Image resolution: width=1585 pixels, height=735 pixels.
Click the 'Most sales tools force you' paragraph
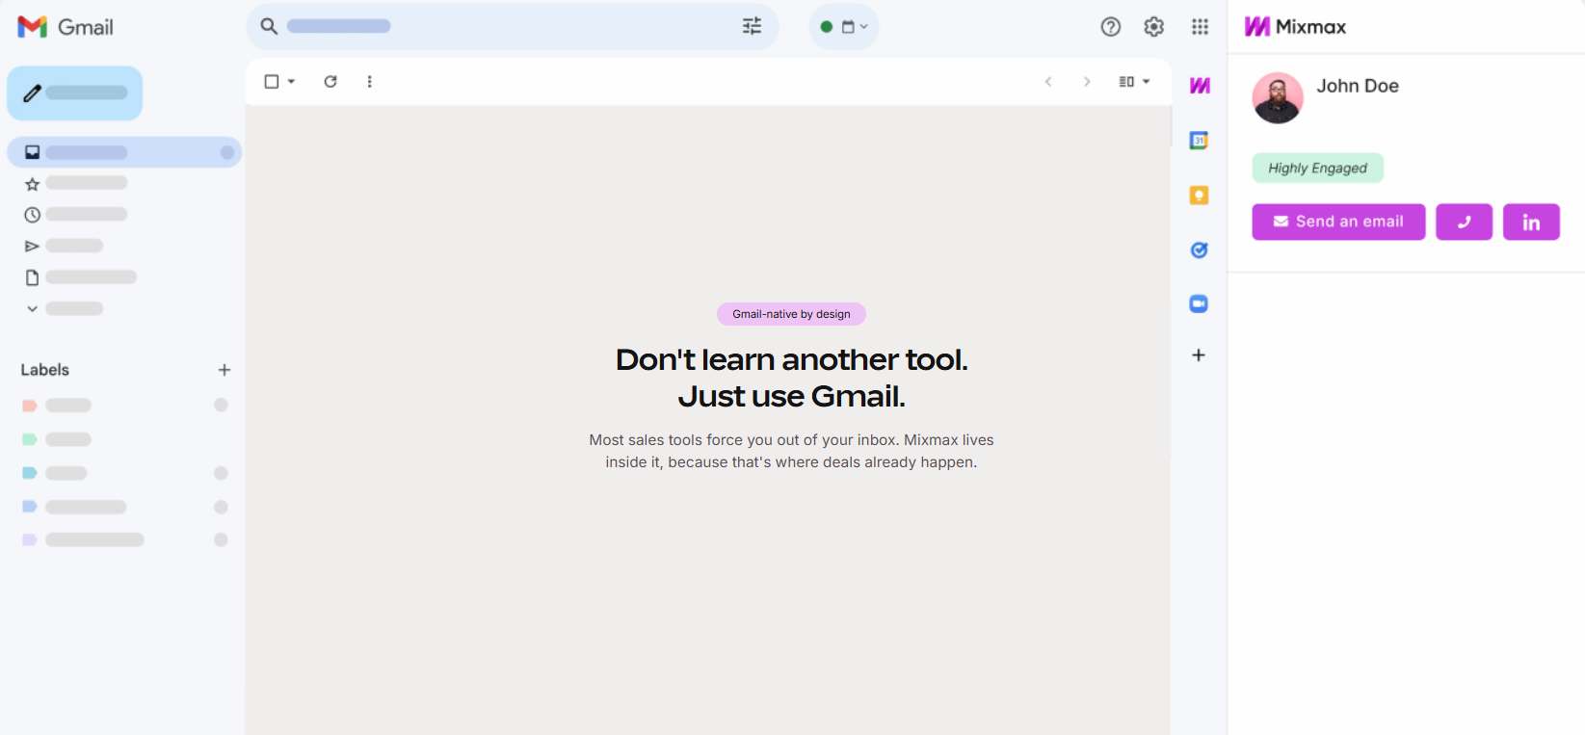click(x=791, y=451)
